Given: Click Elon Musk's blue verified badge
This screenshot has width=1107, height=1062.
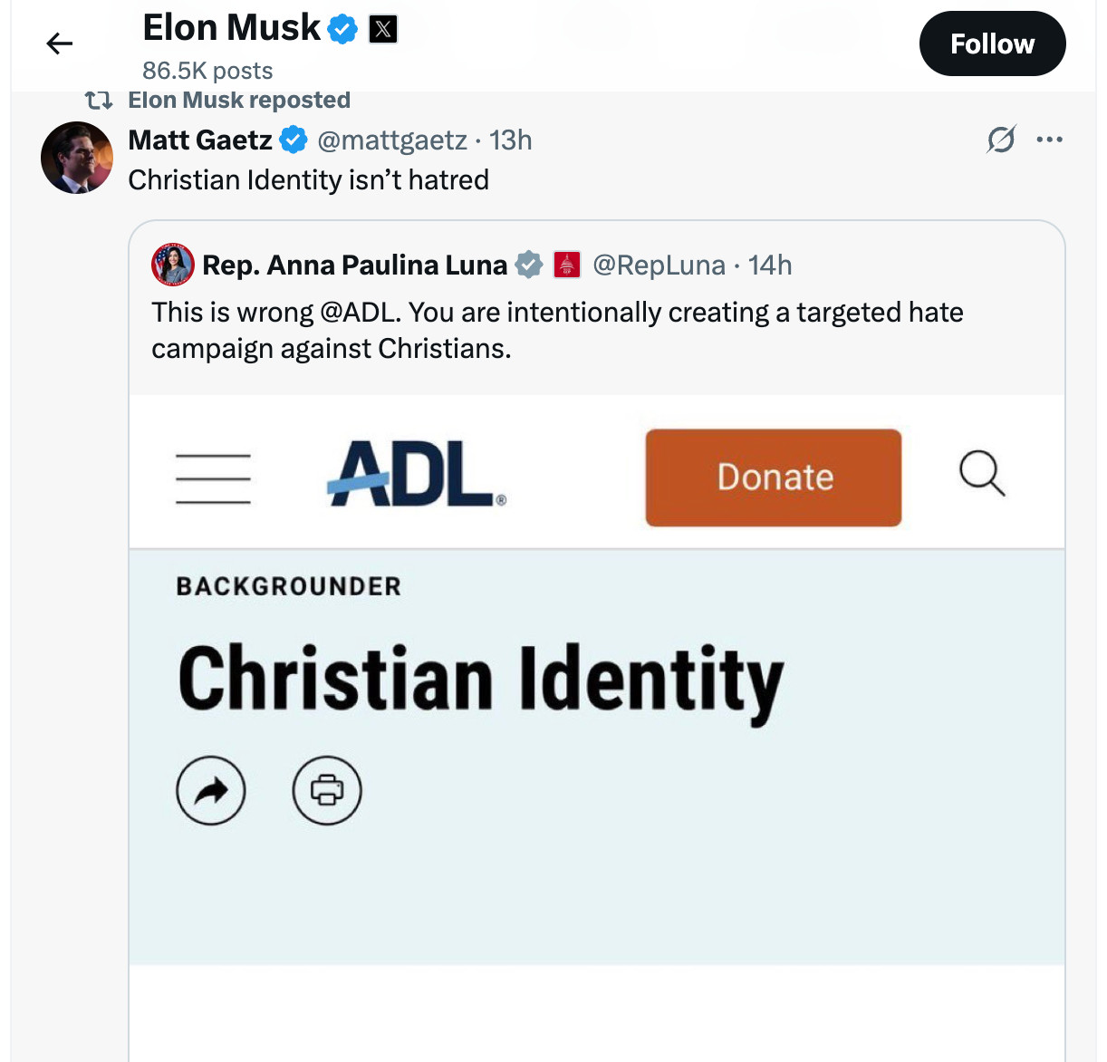Looking at the screenshot, I should [342, 29].
